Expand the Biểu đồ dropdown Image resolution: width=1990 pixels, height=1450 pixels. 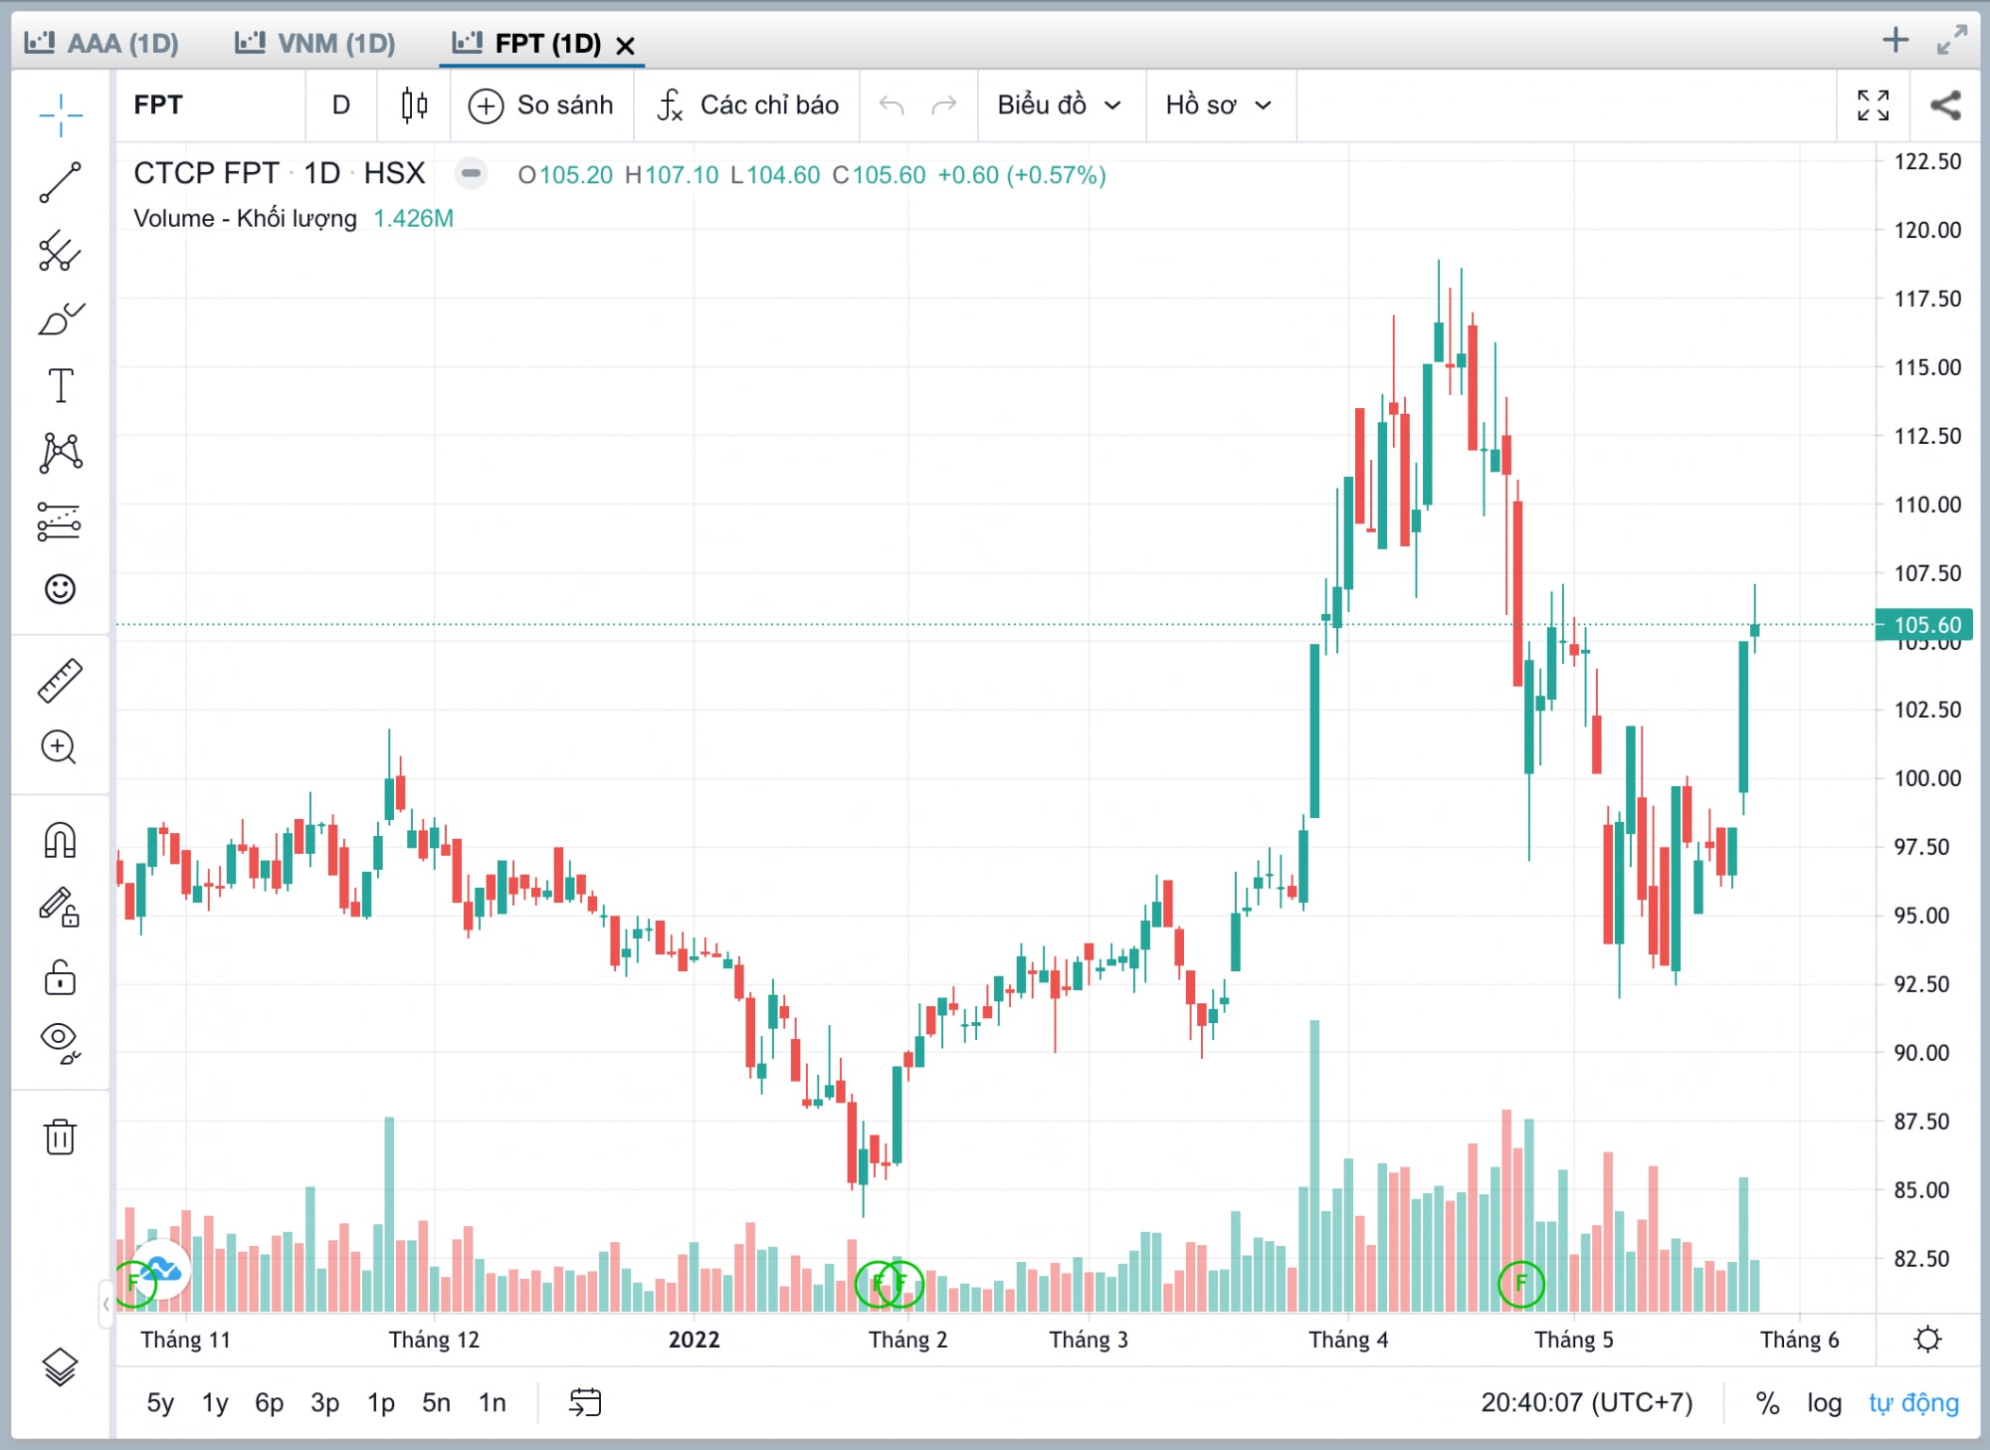pyautogui.click(x=1061, y=104)
